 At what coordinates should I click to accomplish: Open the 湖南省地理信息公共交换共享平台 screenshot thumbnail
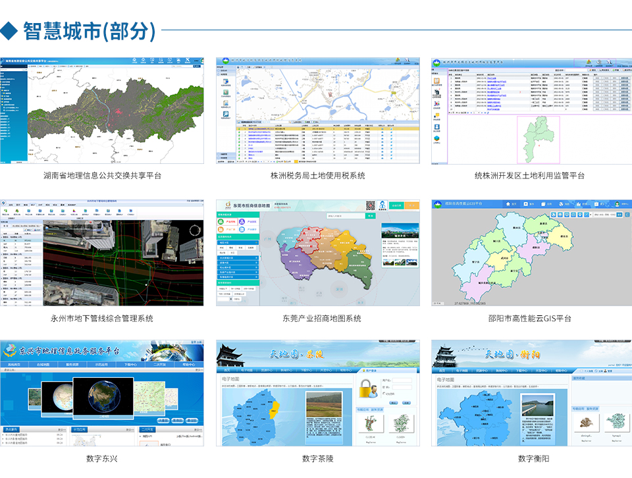coord(102,111)
